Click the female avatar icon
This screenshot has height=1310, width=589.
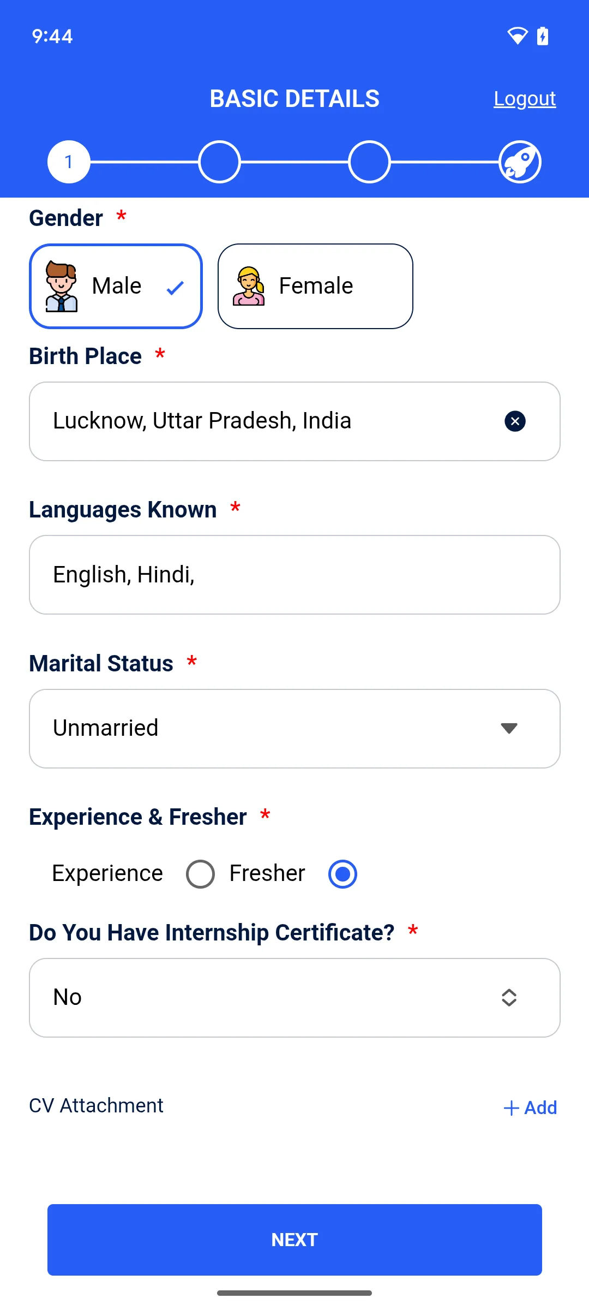pos(249,286)
